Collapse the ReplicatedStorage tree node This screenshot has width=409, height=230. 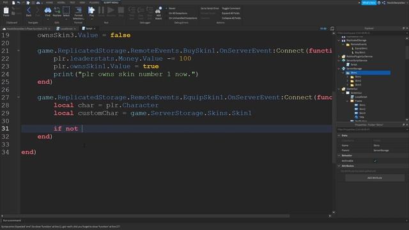point(339,40)
